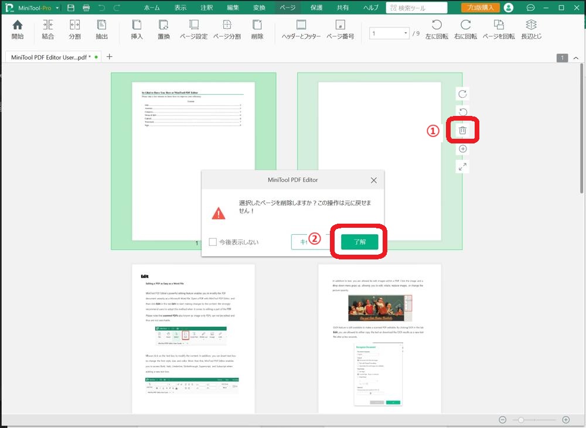Click the 挿入 insert page icon
This screenshot has height=428, width=586.
137,29
